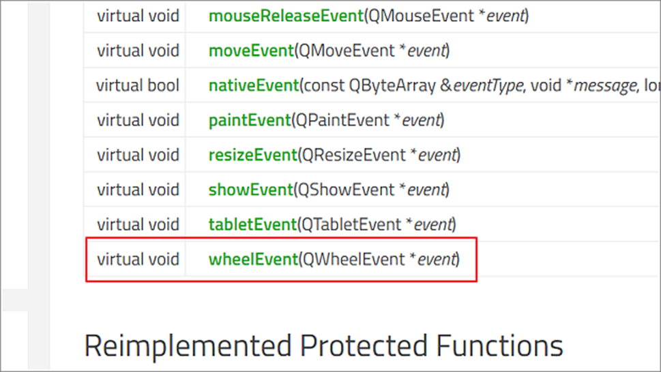Screen dimensions: 661x372
Task: Click QPaintEvent parameter text
Action: [x=342, y=120]
